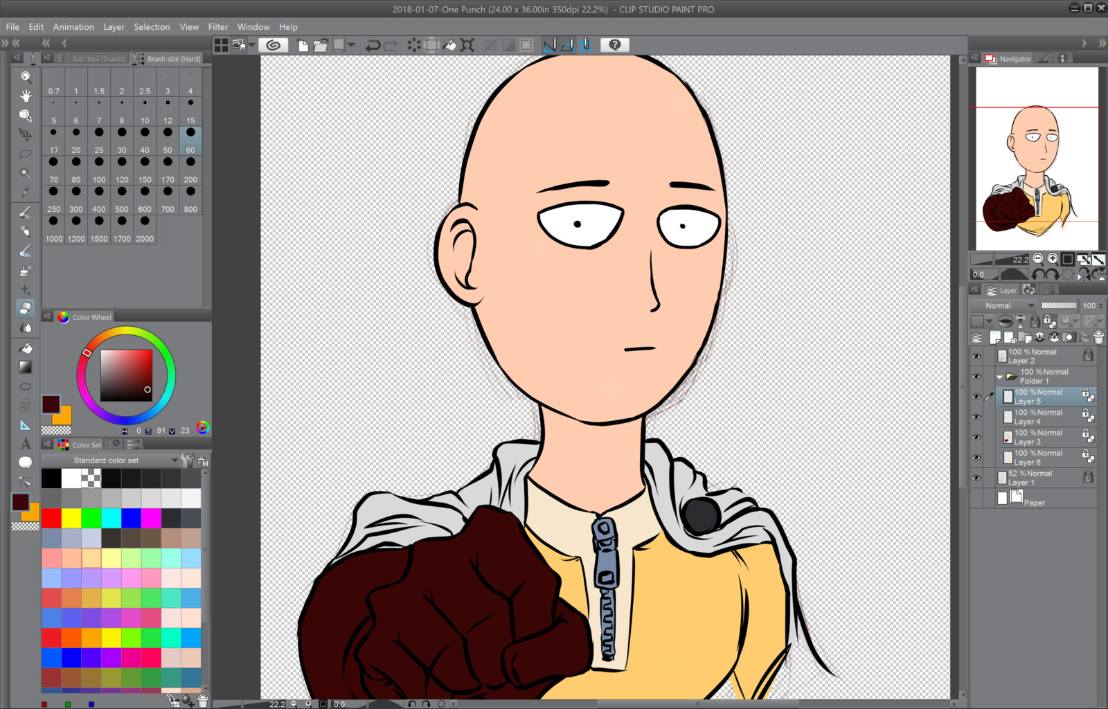Screen dimensions: 1108x709
Task: Select the Paper layer row
Action: [1033, 499]
